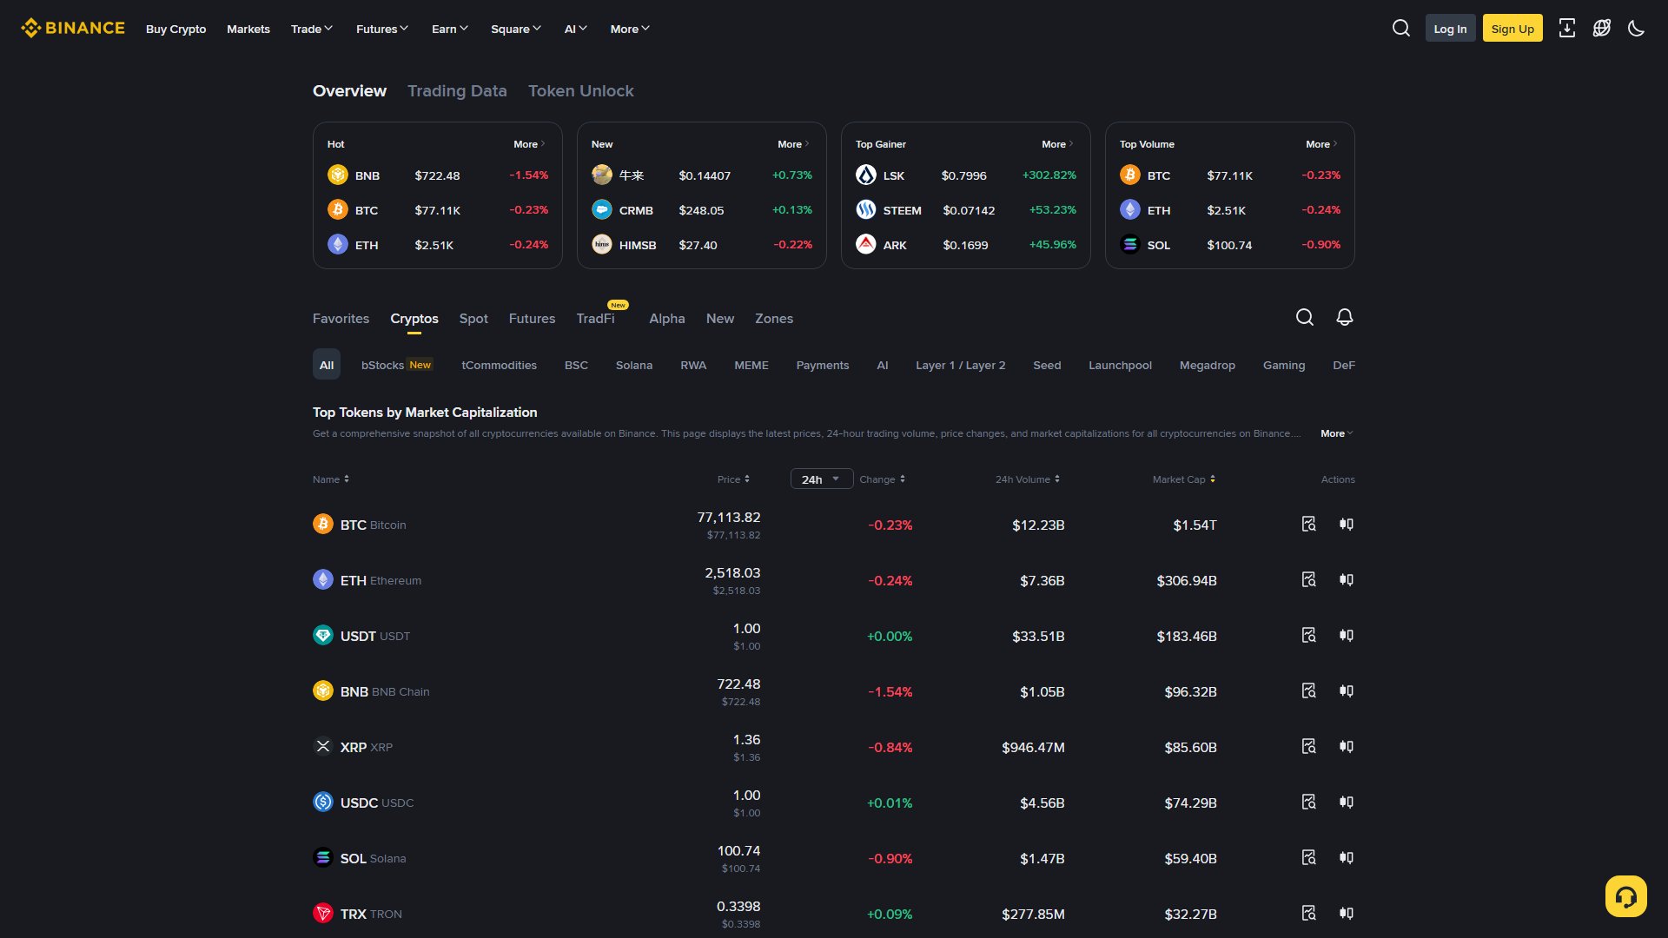Expand the More menu in header
The image size is (1668, 938).
(x=630, y=29)
